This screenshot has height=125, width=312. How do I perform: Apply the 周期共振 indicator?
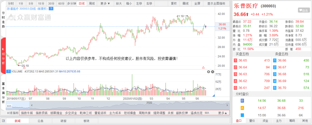tap(145, 113)
